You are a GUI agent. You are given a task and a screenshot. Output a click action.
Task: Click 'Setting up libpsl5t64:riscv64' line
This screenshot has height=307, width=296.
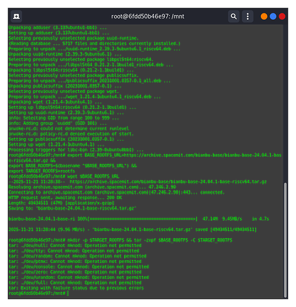pyautogui.click(x=73, y=107)
